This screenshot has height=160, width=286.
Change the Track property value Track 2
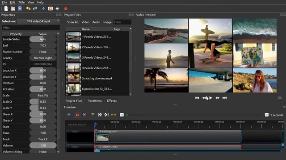[43, 139]
